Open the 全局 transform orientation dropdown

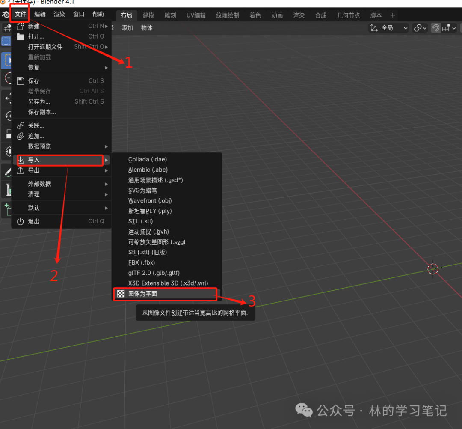[389, 28]
